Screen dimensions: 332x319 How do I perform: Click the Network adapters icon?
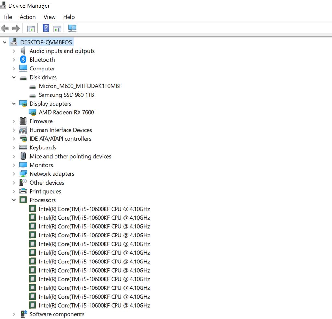(23, 173)
